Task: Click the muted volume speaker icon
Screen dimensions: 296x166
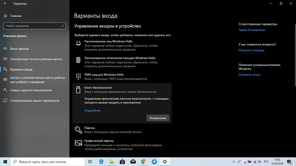Action: [260, 162]
